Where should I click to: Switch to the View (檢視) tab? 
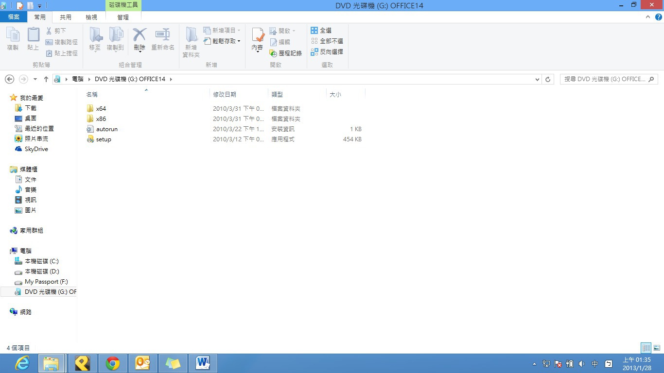pos(91,17)
